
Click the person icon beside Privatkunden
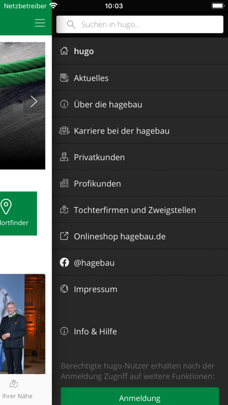point(64,157)
